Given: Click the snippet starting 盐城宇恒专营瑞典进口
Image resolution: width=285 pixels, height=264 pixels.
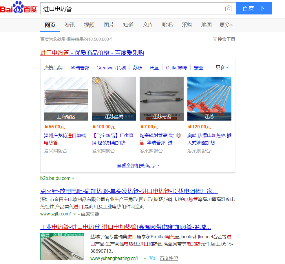Looking at the screenshot, I should (162, 244).
